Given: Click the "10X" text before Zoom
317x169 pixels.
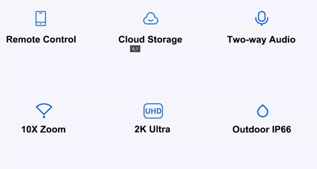Looking at the screenshot, I should (29, 129).
